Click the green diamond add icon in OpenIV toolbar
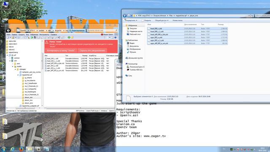Viewport: 270px width, 152px height. [x=69, y=38]
